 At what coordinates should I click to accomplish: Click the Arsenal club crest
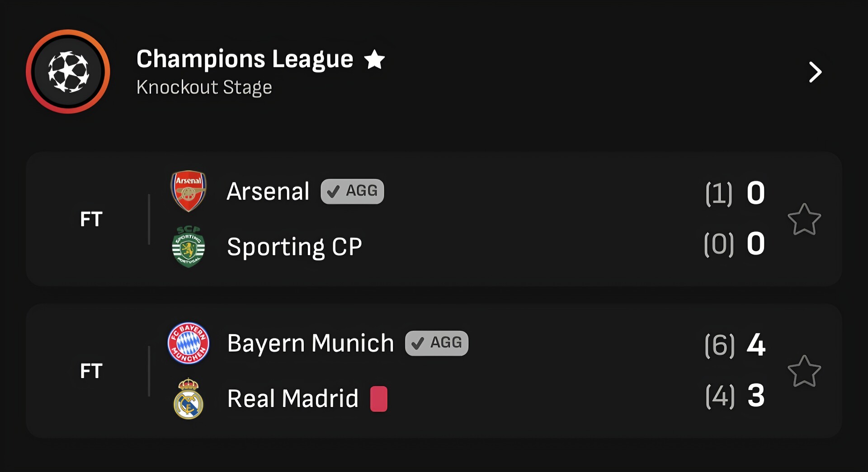[189, 192]
